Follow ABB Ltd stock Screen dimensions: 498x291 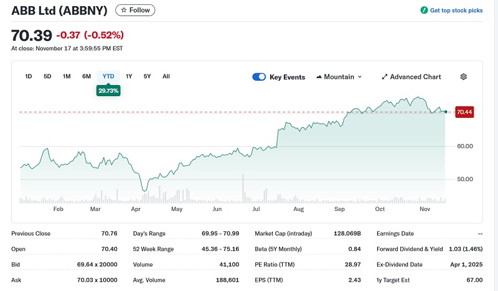click(135, 10)
